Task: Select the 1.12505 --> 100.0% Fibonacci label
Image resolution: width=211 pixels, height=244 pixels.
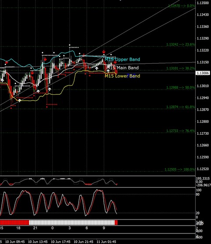Action: 180,169
